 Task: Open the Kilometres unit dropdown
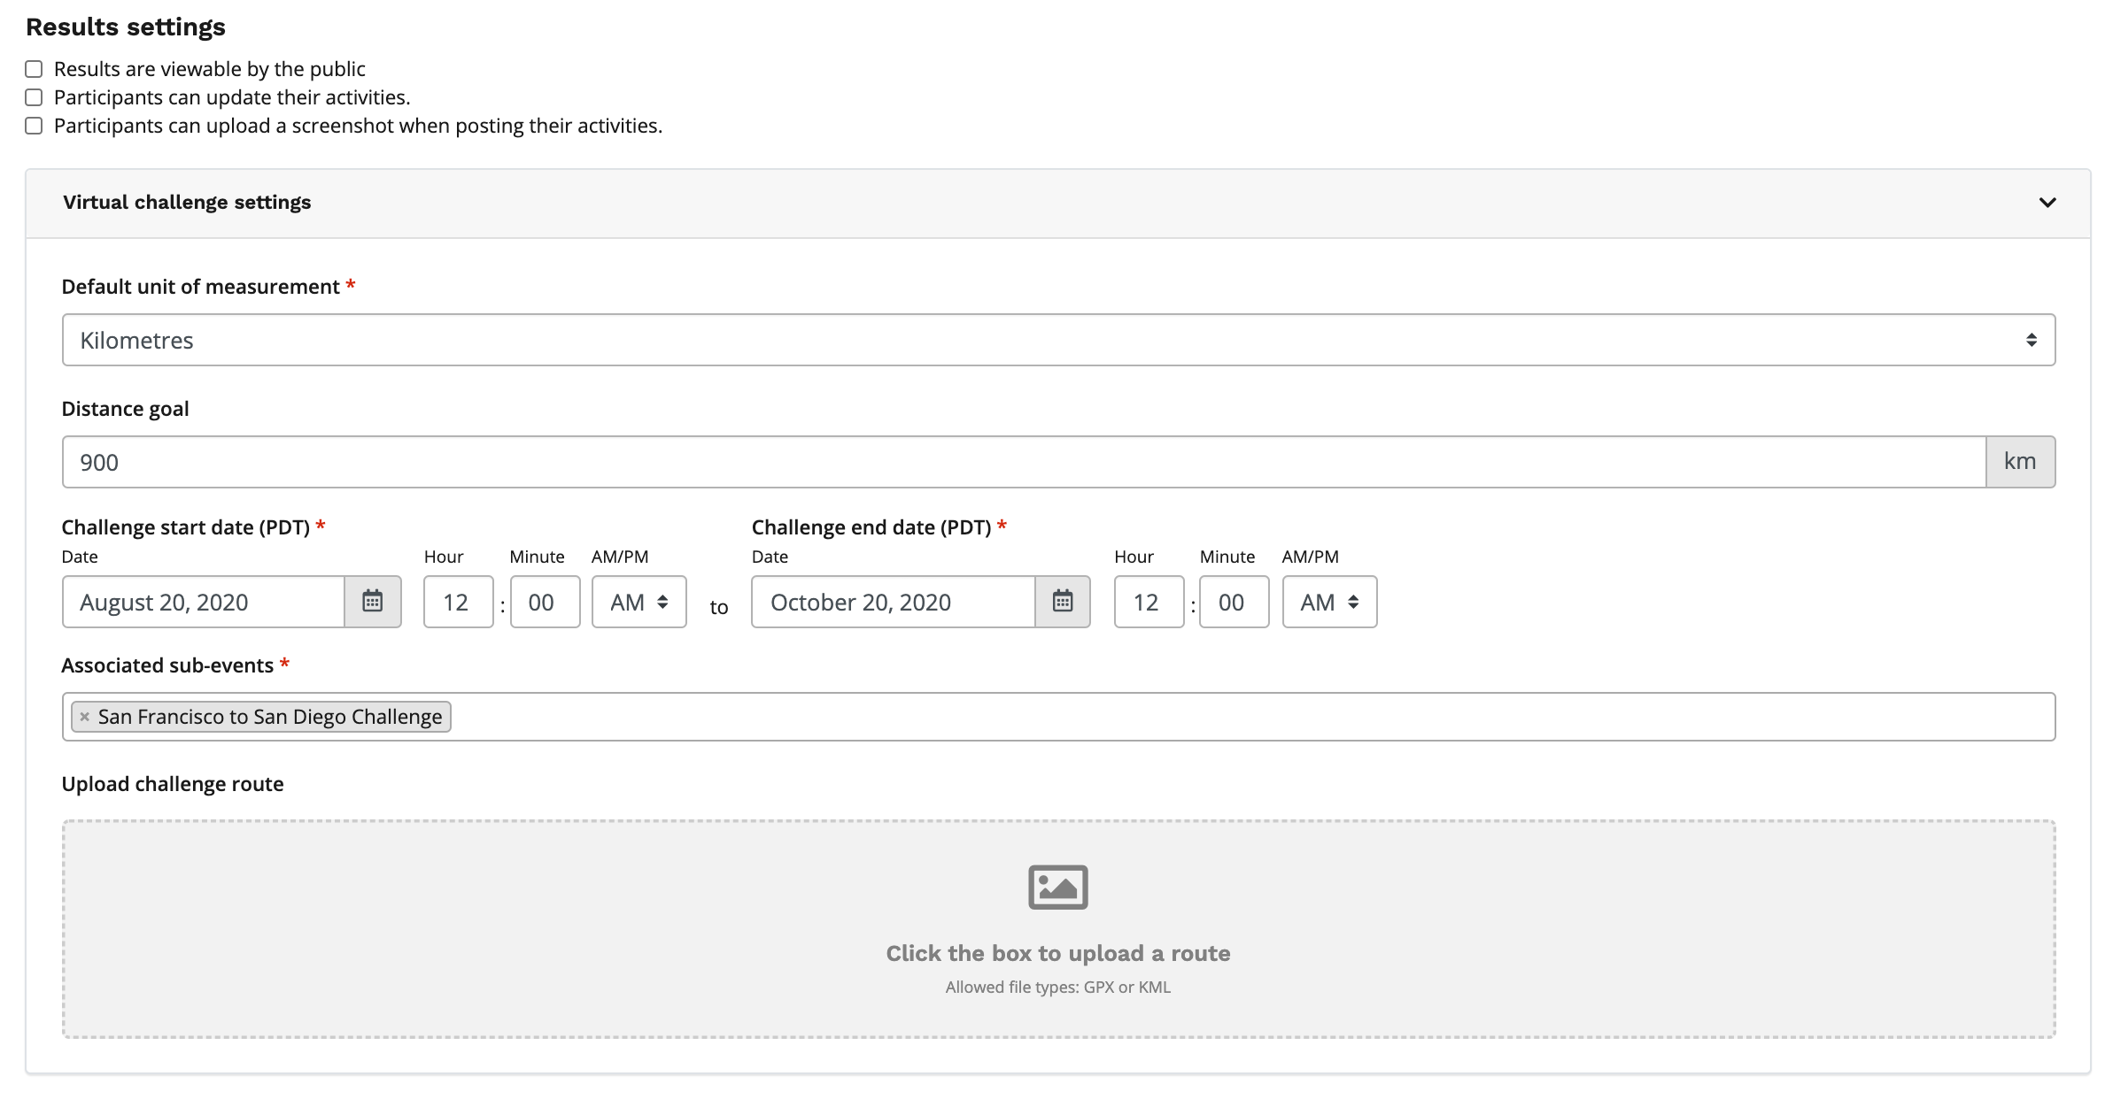(x=1057, y=340)
